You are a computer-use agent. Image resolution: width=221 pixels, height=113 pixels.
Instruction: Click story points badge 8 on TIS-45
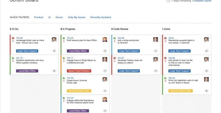[x=206, y=91]
